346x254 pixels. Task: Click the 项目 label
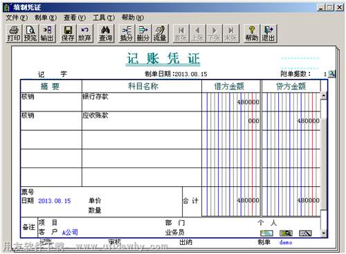pyautogui.click(x=48, y=222)
